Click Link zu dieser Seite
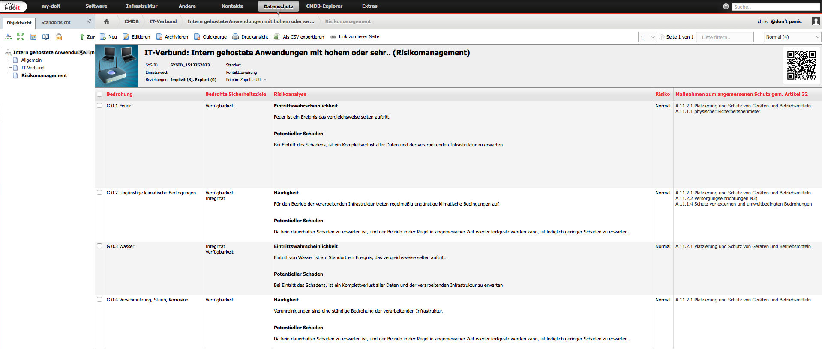Viewport: 822px width, 349px height. [355, 37]
